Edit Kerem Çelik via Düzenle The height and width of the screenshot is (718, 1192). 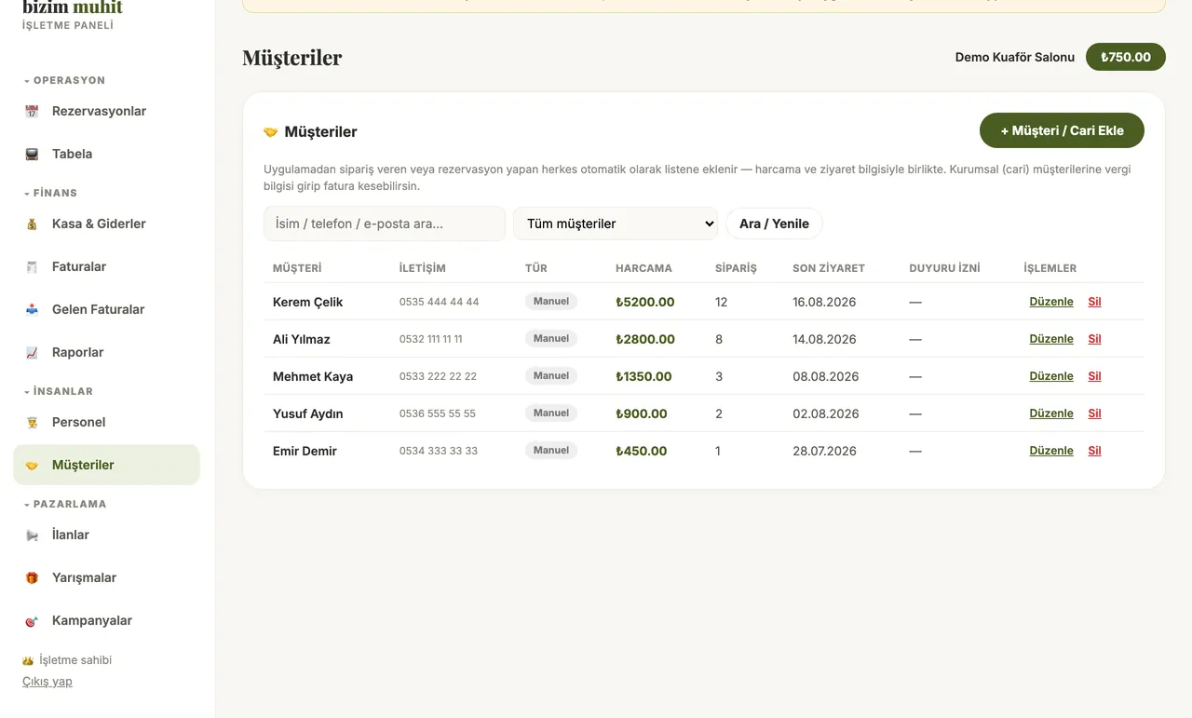pos(1051,302)
